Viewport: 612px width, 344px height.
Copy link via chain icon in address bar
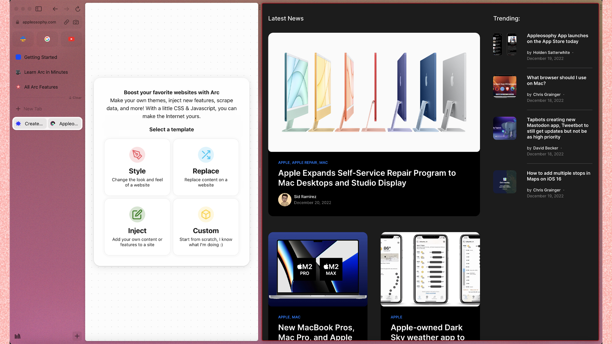[x=66, y=22]
